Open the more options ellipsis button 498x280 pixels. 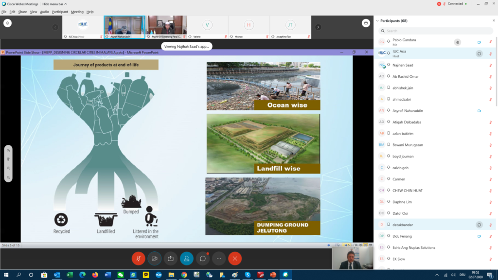tap(219, 259)
